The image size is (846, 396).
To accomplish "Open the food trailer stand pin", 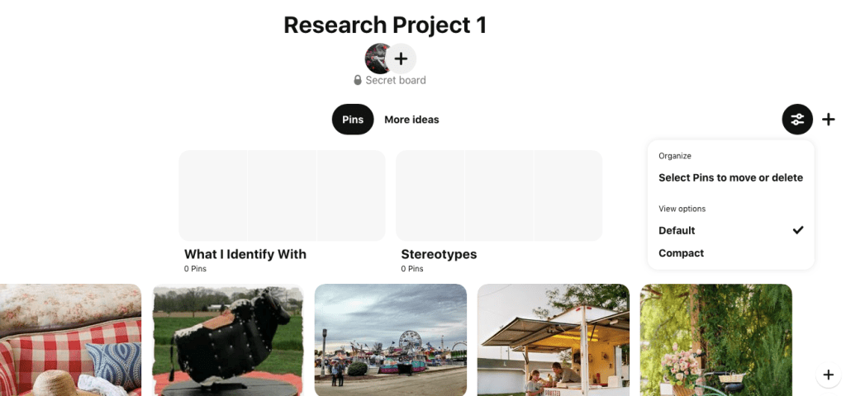I will 553,340.
